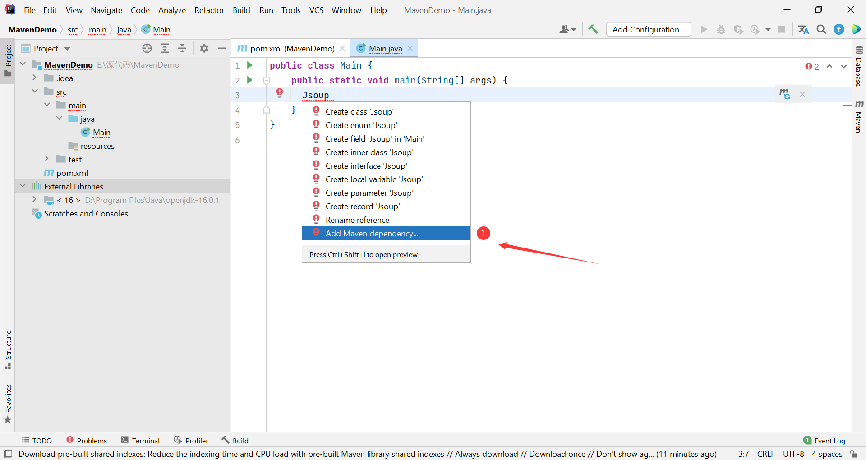Toggle the tool window bars corner icon
Viewport: 866px width, 460px height.
click(8, 454)
